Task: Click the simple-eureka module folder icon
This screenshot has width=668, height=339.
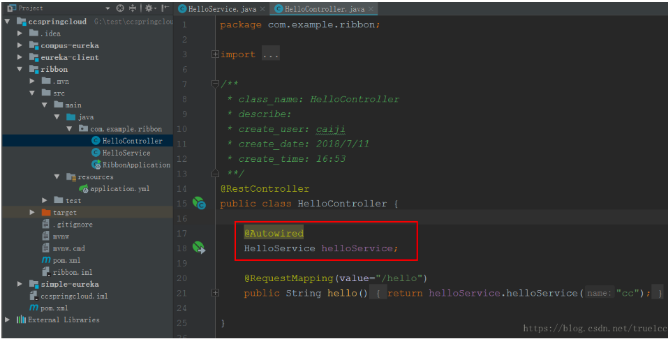Action: 34,284
